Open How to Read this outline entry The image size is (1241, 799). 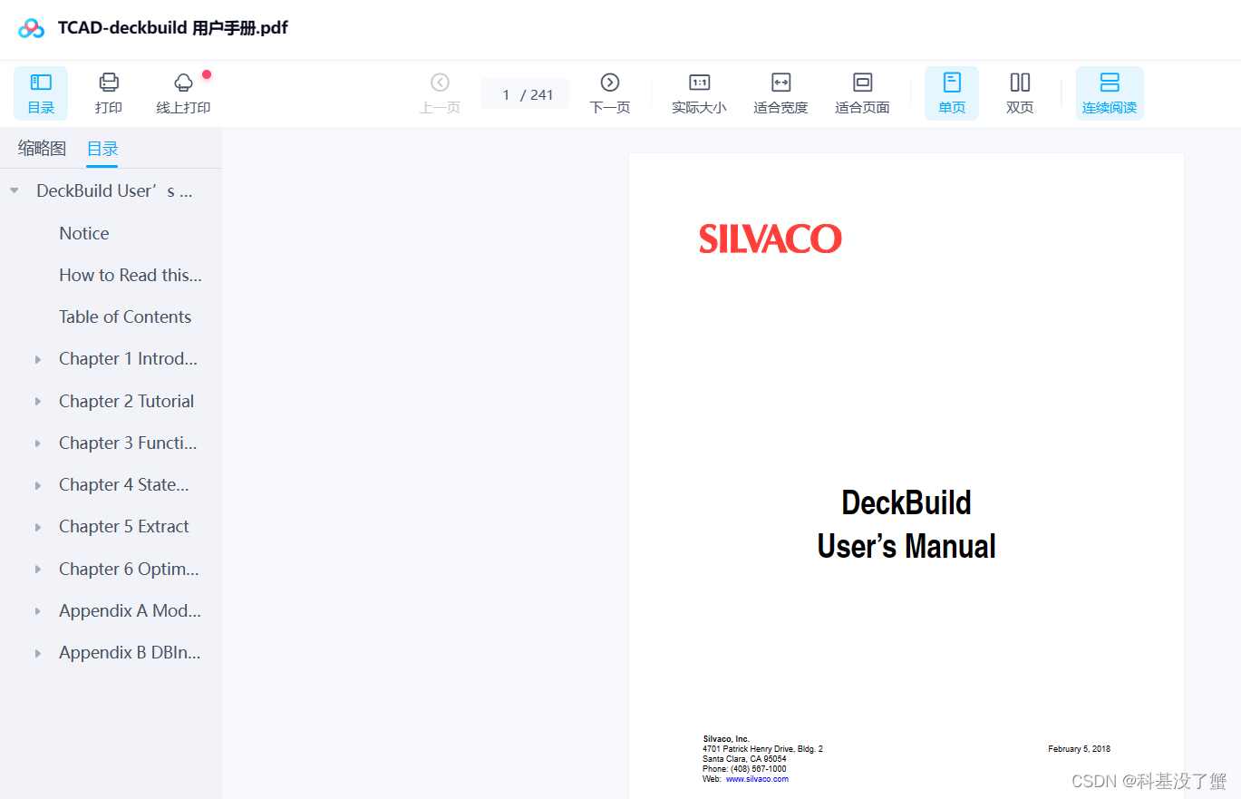[131, 275]
